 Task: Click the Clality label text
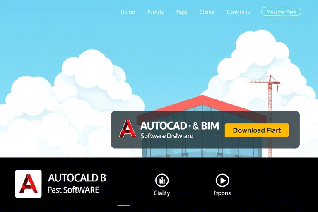tap(161, 193)
